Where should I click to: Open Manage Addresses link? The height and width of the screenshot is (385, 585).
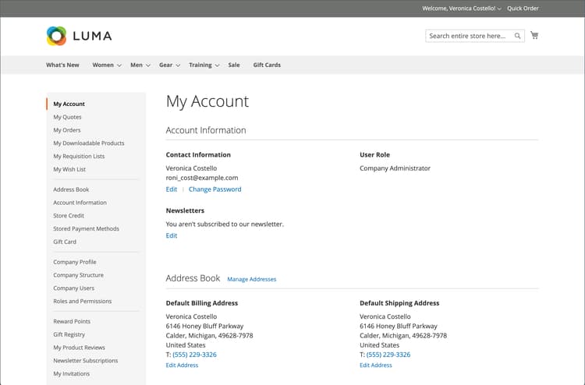click(x=251, y=279)
